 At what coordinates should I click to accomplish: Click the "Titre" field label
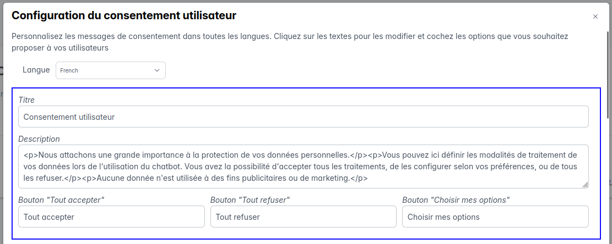point(26,100)
